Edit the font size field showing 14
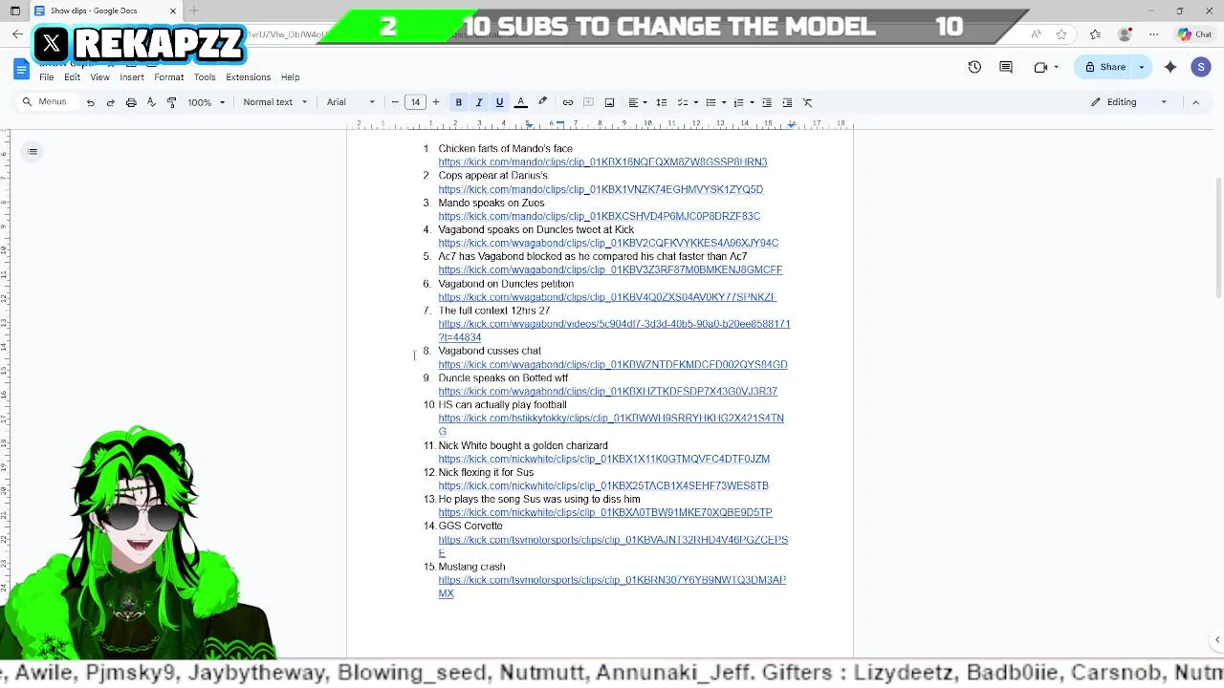The height and width of the screenshot is (688, 1224). coord(415,102)
